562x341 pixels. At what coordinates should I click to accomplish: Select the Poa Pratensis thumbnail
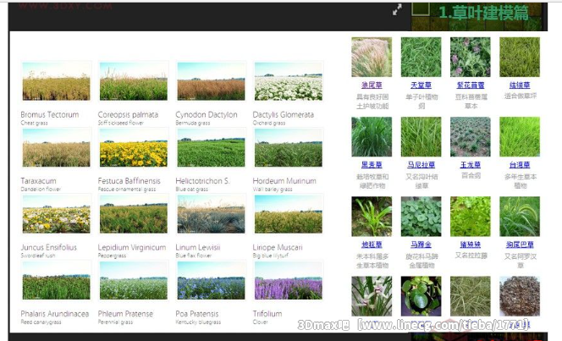[x=211, y=280]
